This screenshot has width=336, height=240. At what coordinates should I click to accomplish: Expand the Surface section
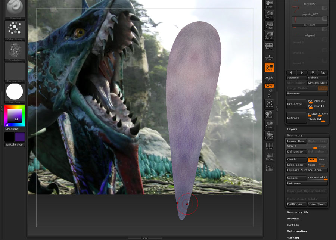point(293,225)
